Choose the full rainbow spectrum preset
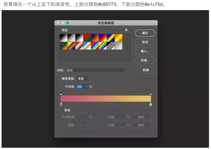Image resolution: width=211 pixels, height=149 pixels. (x=95, y=46)
